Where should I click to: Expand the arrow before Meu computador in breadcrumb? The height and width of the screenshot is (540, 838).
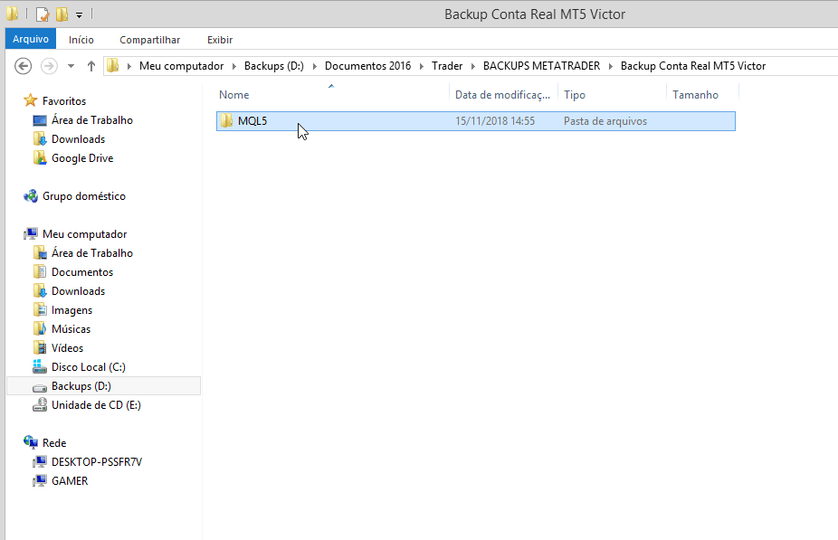[x=129, y=66]
